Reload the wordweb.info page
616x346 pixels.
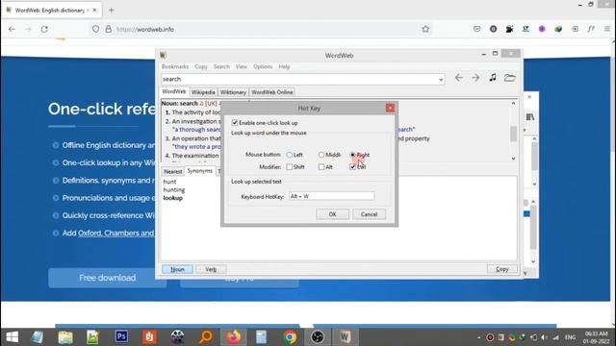(44, 29)
